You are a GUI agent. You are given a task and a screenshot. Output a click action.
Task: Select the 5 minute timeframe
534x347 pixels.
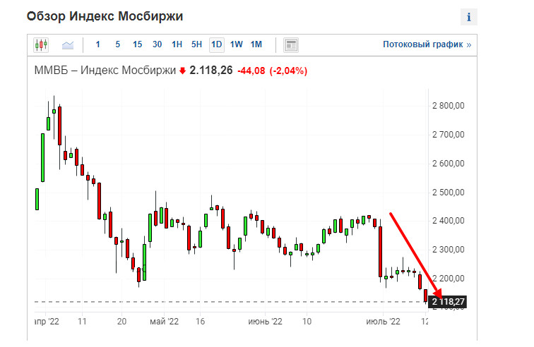(x=117, y=44)
